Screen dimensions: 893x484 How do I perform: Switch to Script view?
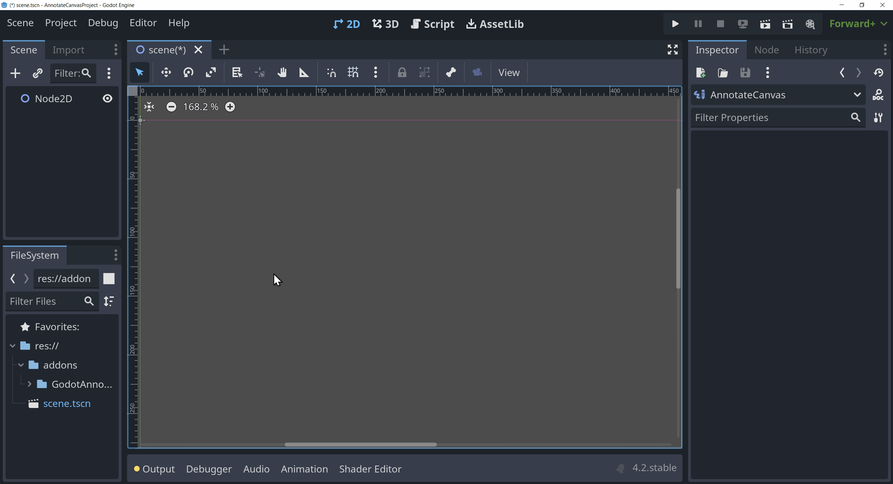(433, 23)
